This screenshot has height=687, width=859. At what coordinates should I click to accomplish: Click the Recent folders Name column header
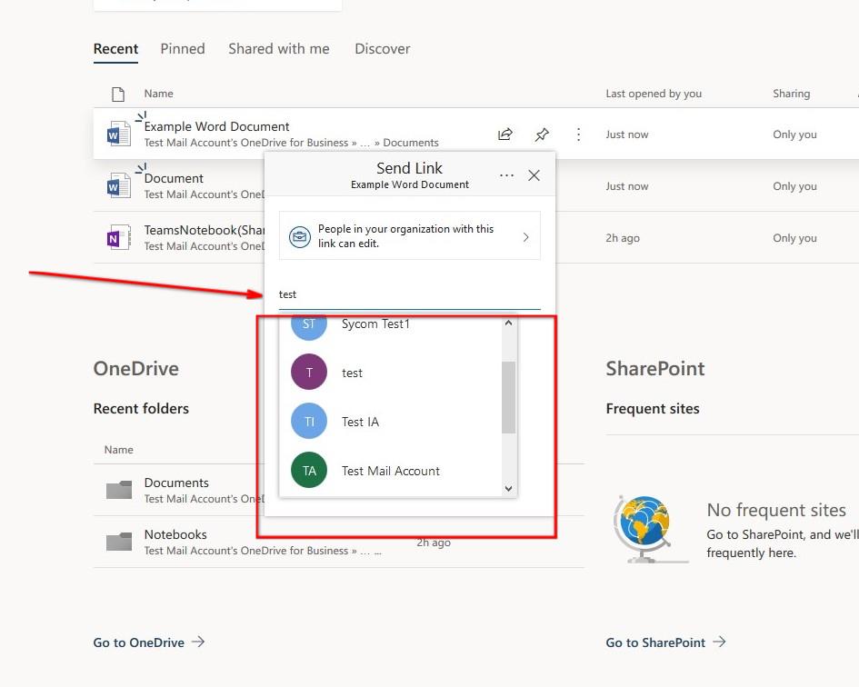(x=118, y=450)
